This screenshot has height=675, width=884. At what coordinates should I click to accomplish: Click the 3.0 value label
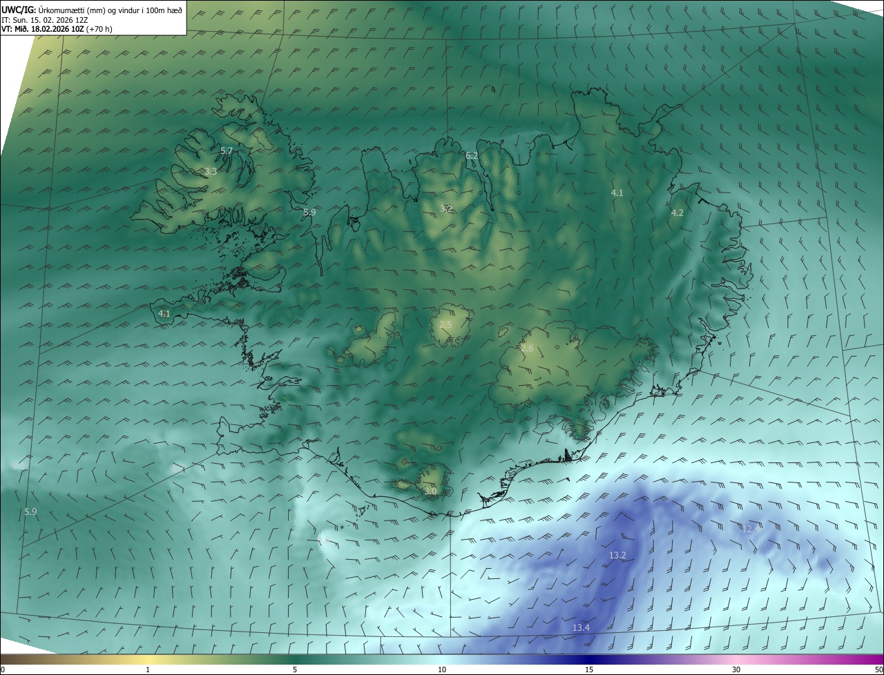point(430,491)
